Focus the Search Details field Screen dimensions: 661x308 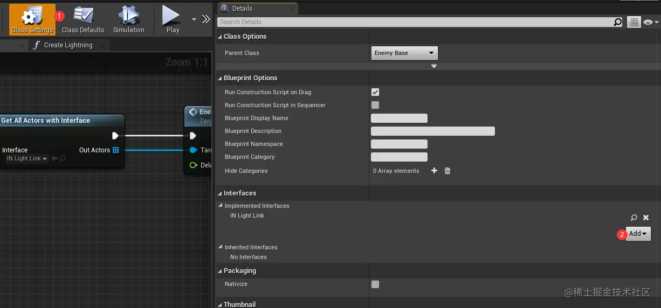tap(415, 22)
